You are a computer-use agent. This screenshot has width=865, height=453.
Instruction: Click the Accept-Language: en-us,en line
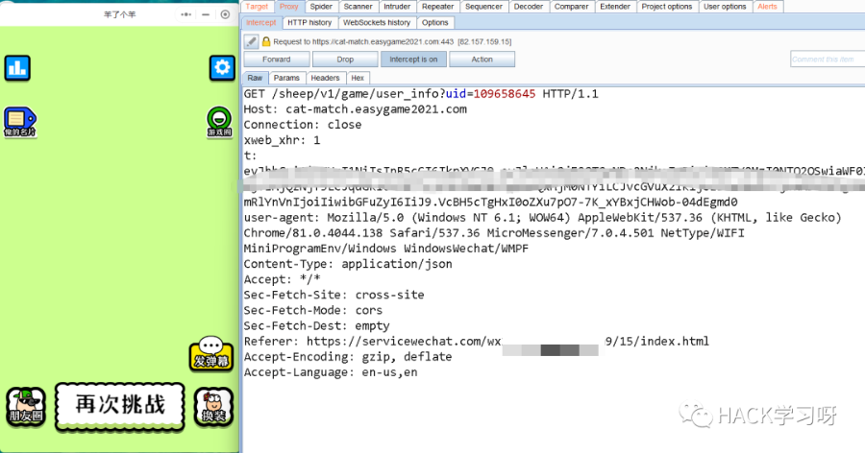(x=331, y=372)
